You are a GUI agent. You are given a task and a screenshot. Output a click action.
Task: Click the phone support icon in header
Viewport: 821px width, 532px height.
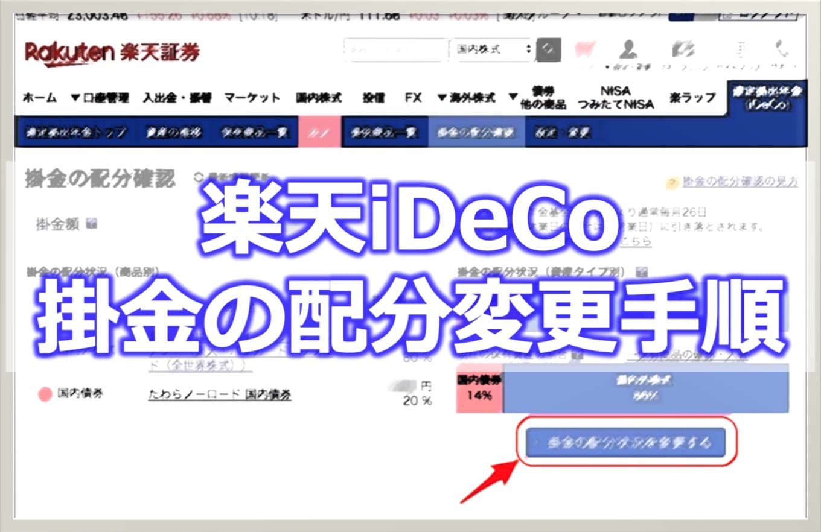782,48
